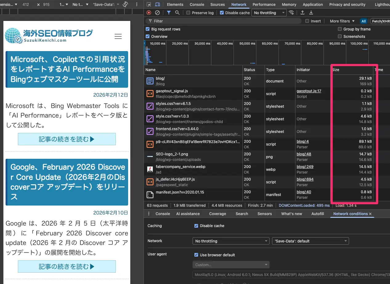Import HAR file via upload icon
Image resolution: width=390 pixels, height=284 pixels.
click(x=302, y=13)
